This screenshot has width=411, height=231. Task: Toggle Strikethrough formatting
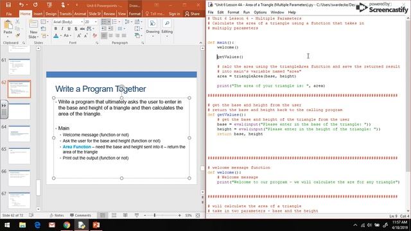point(82,28)
